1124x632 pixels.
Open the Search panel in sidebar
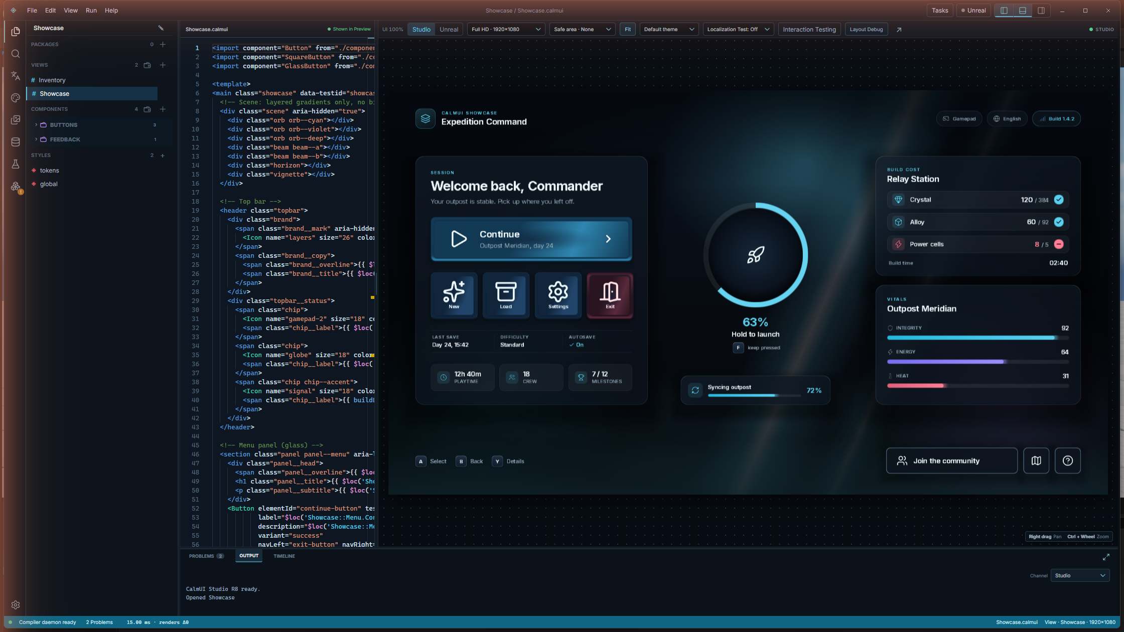[x=16, y=54]
